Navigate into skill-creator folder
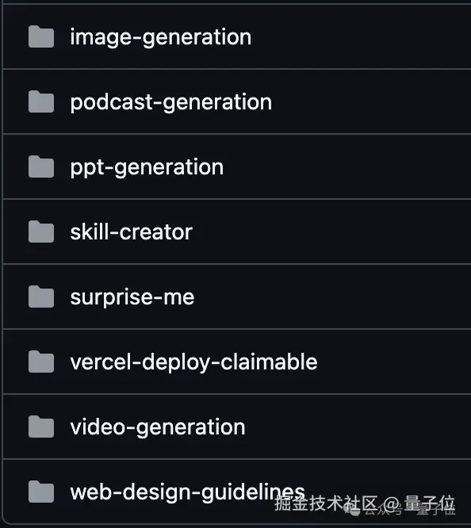The width and height of the screenshot is (471, 528). pos(132,232)
